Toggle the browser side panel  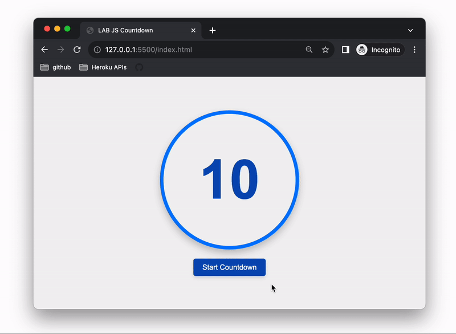tap(345, 50)
